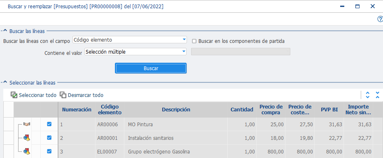Click the Desmarcar todo icon
Image resolution: width=383 pixels, height=158 pixels.
[x=63, y=95]
